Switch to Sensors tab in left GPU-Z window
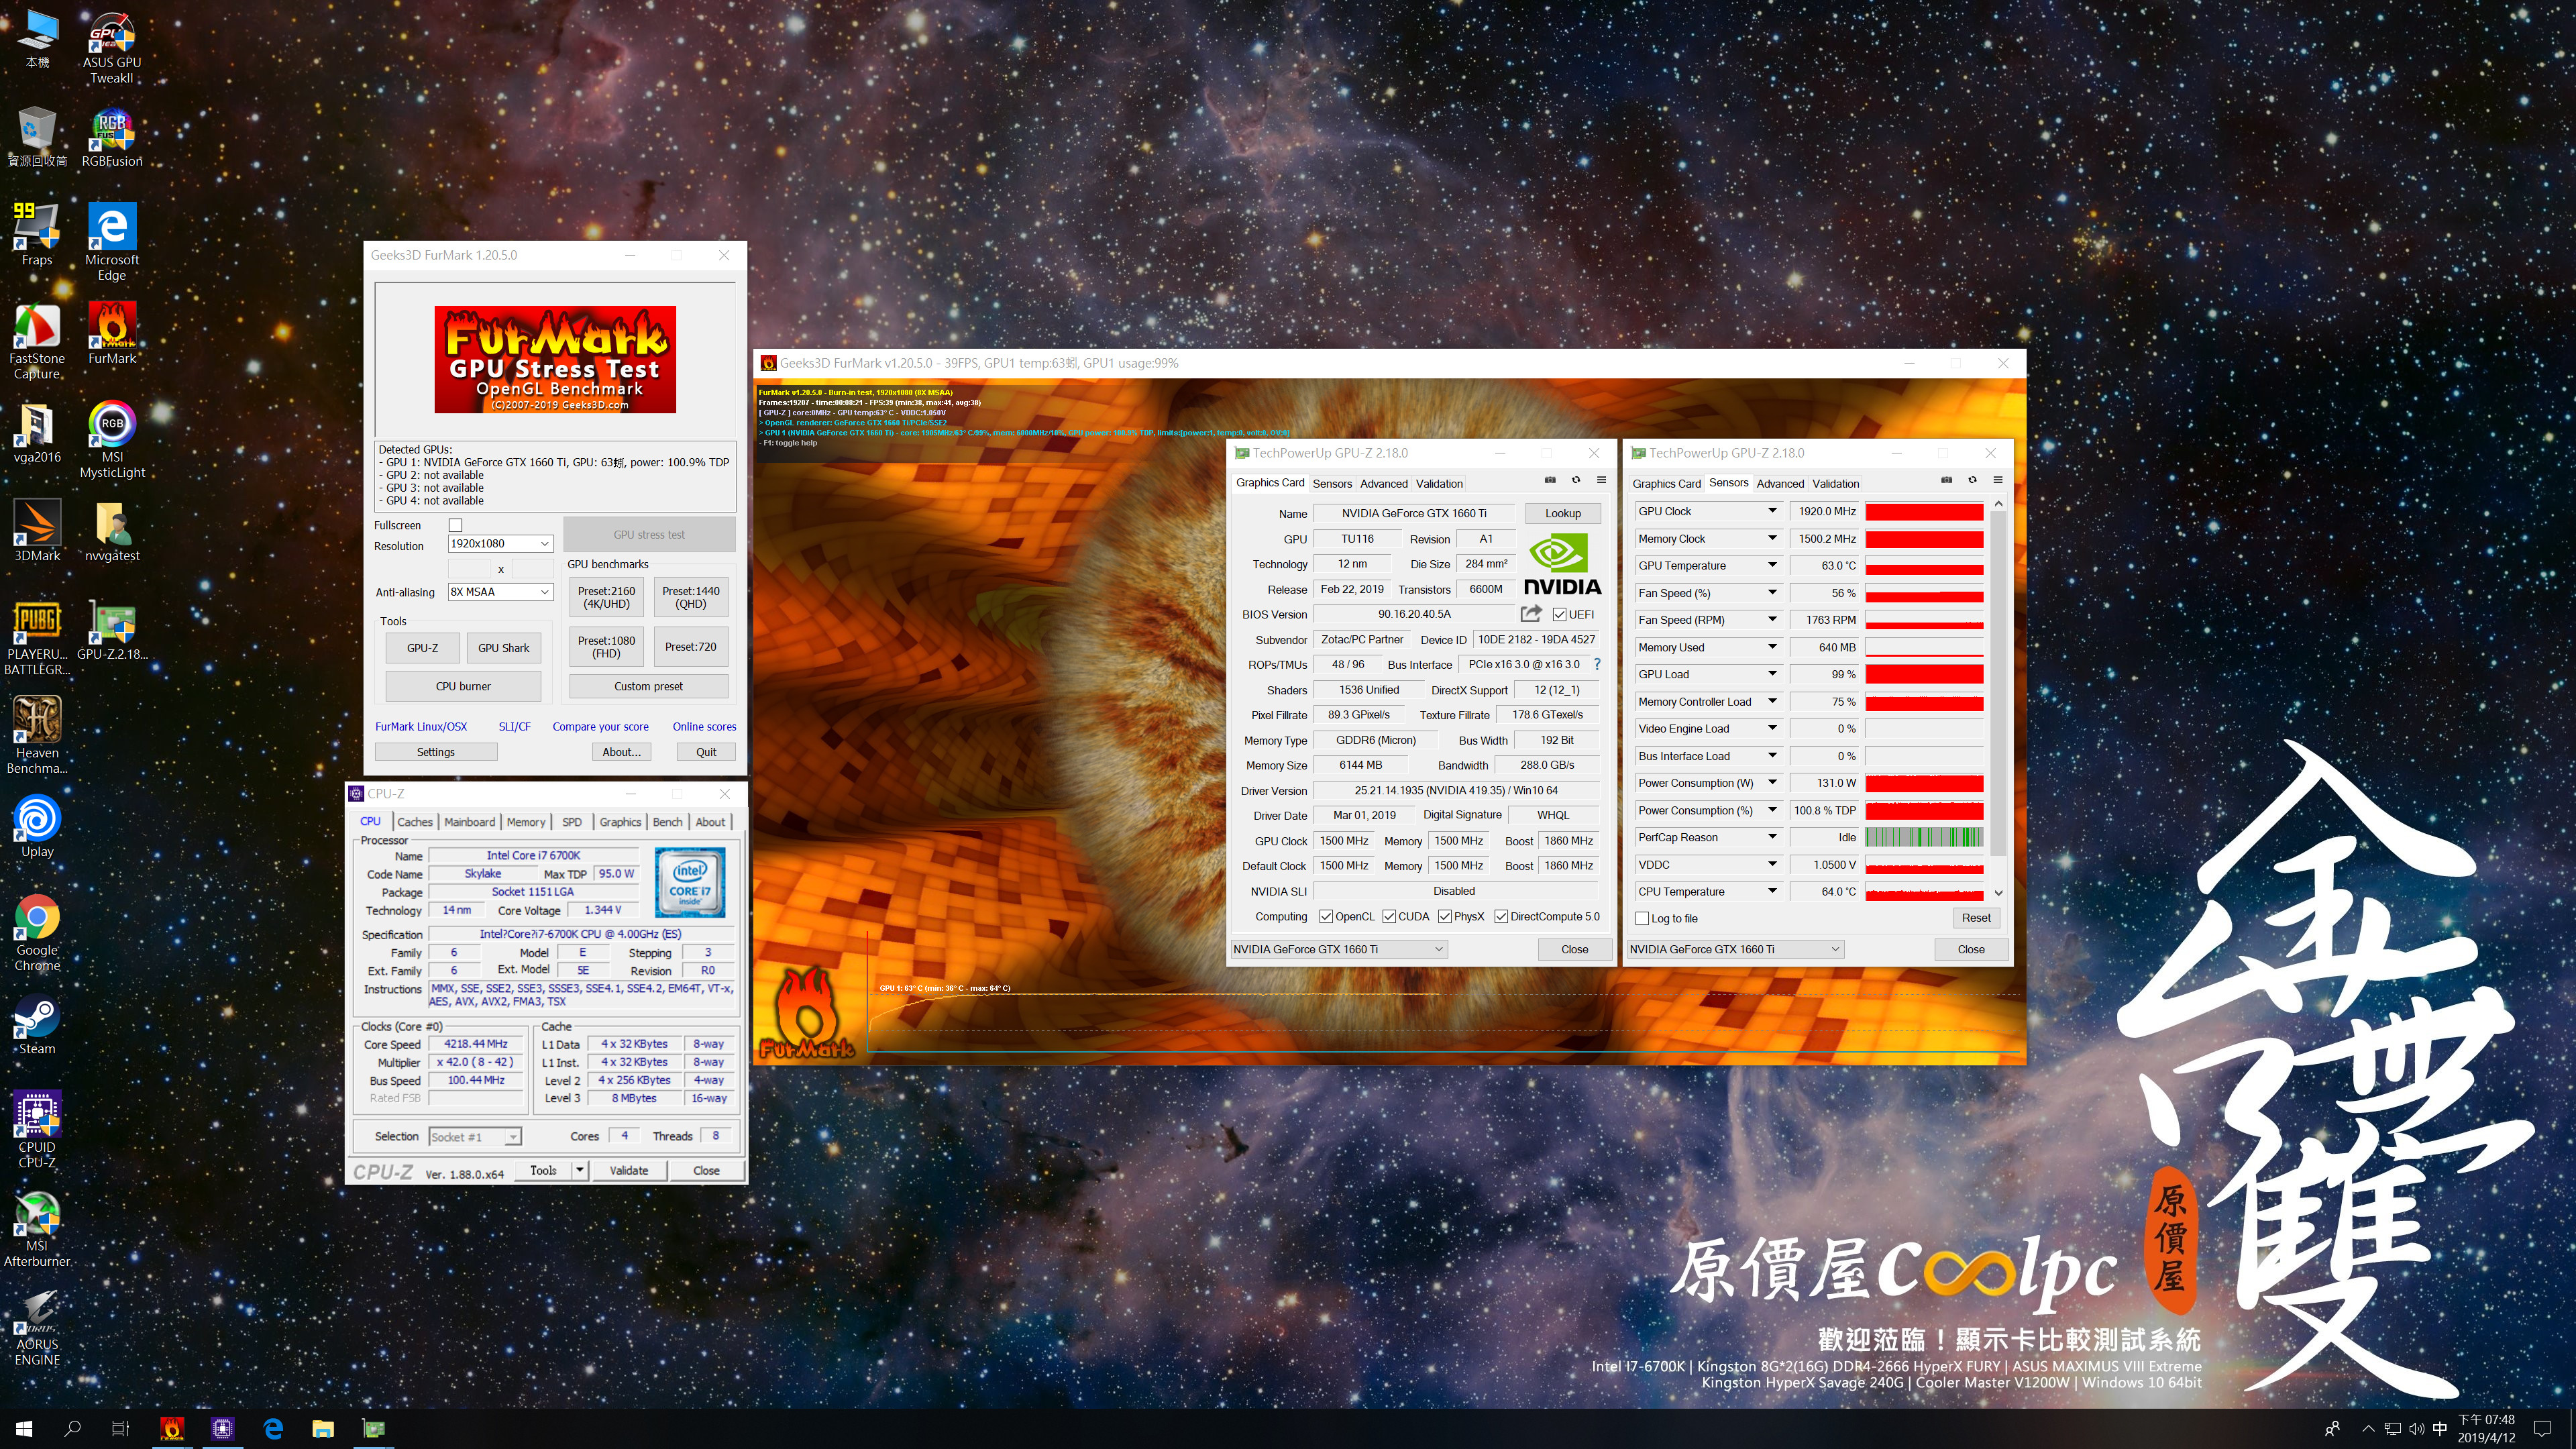Image resolution: width=2576 pixels, height=1449 pixels. coord(1332,484)
